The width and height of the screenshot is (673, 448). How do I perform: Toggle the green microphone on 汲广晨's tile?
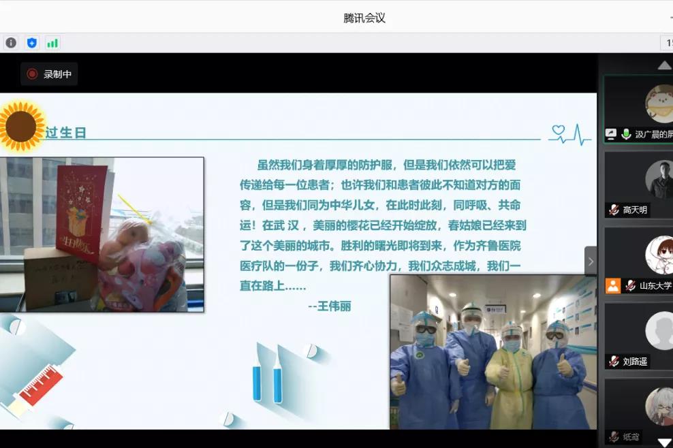point(626,135)
